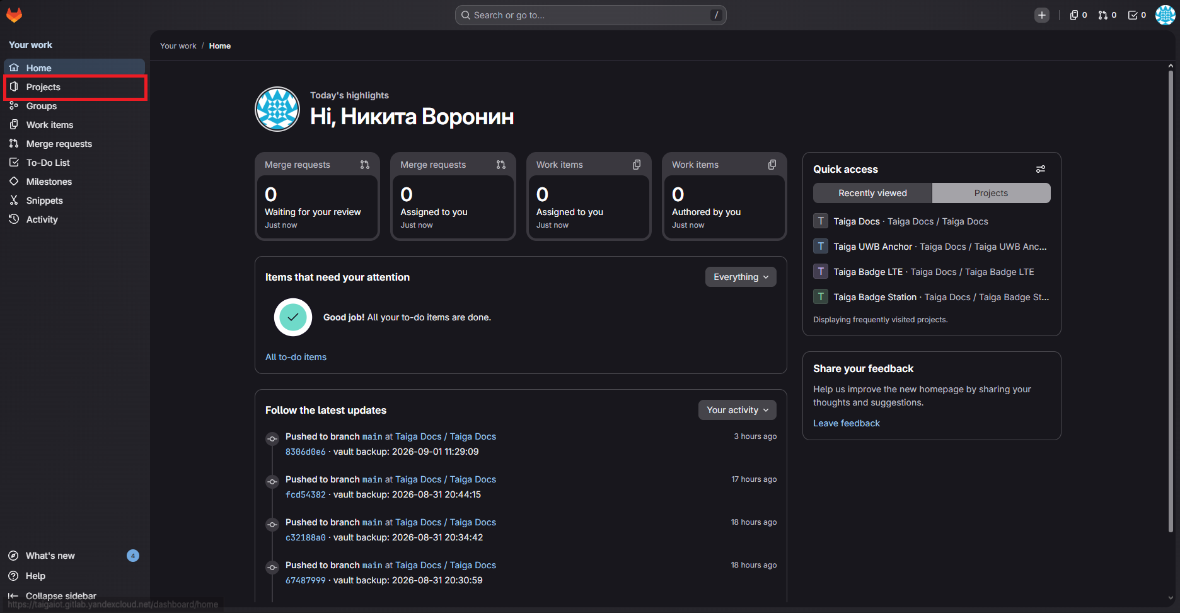Screen dimensions: 1180x613
Task: Open Projects in the sidebar
Action: 74,87
